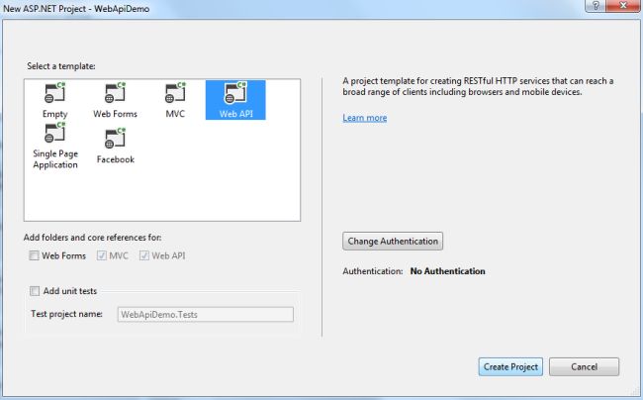
Task: Click the 'Add folders and core references for:' label
Action: (x=93, y=238)
